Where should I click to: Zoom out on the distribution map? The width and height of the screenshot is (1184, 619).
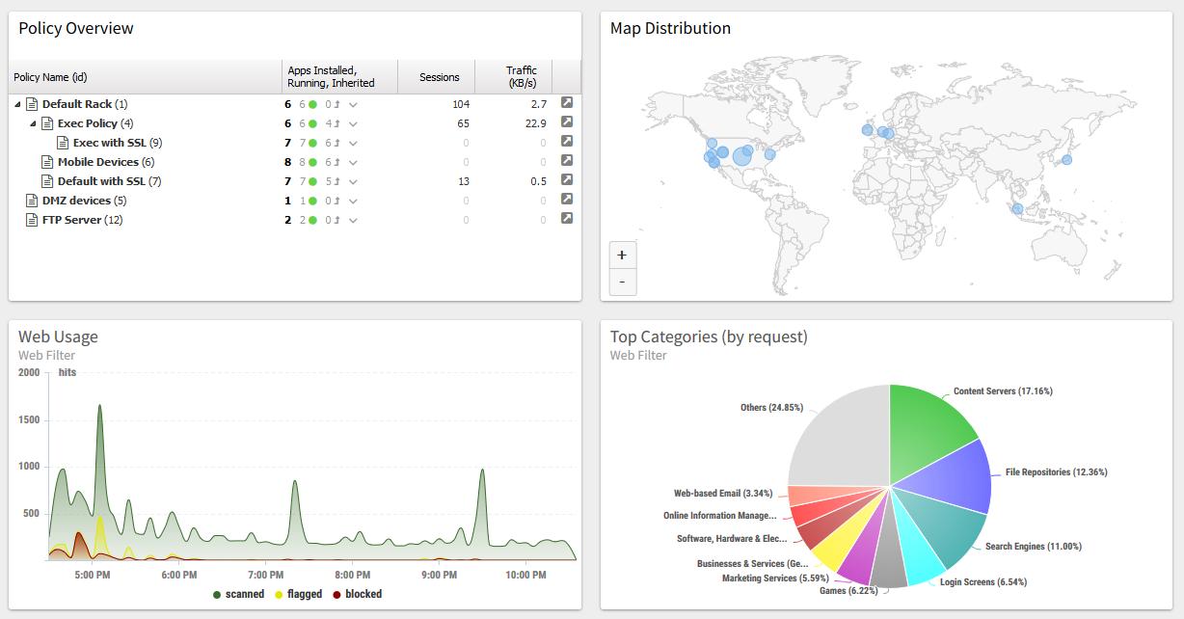[622, 282]
